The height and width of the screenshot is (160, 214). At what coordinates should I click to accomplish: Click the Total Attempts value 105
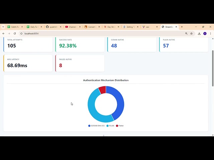pyautogui.click(x=12, y=46)
